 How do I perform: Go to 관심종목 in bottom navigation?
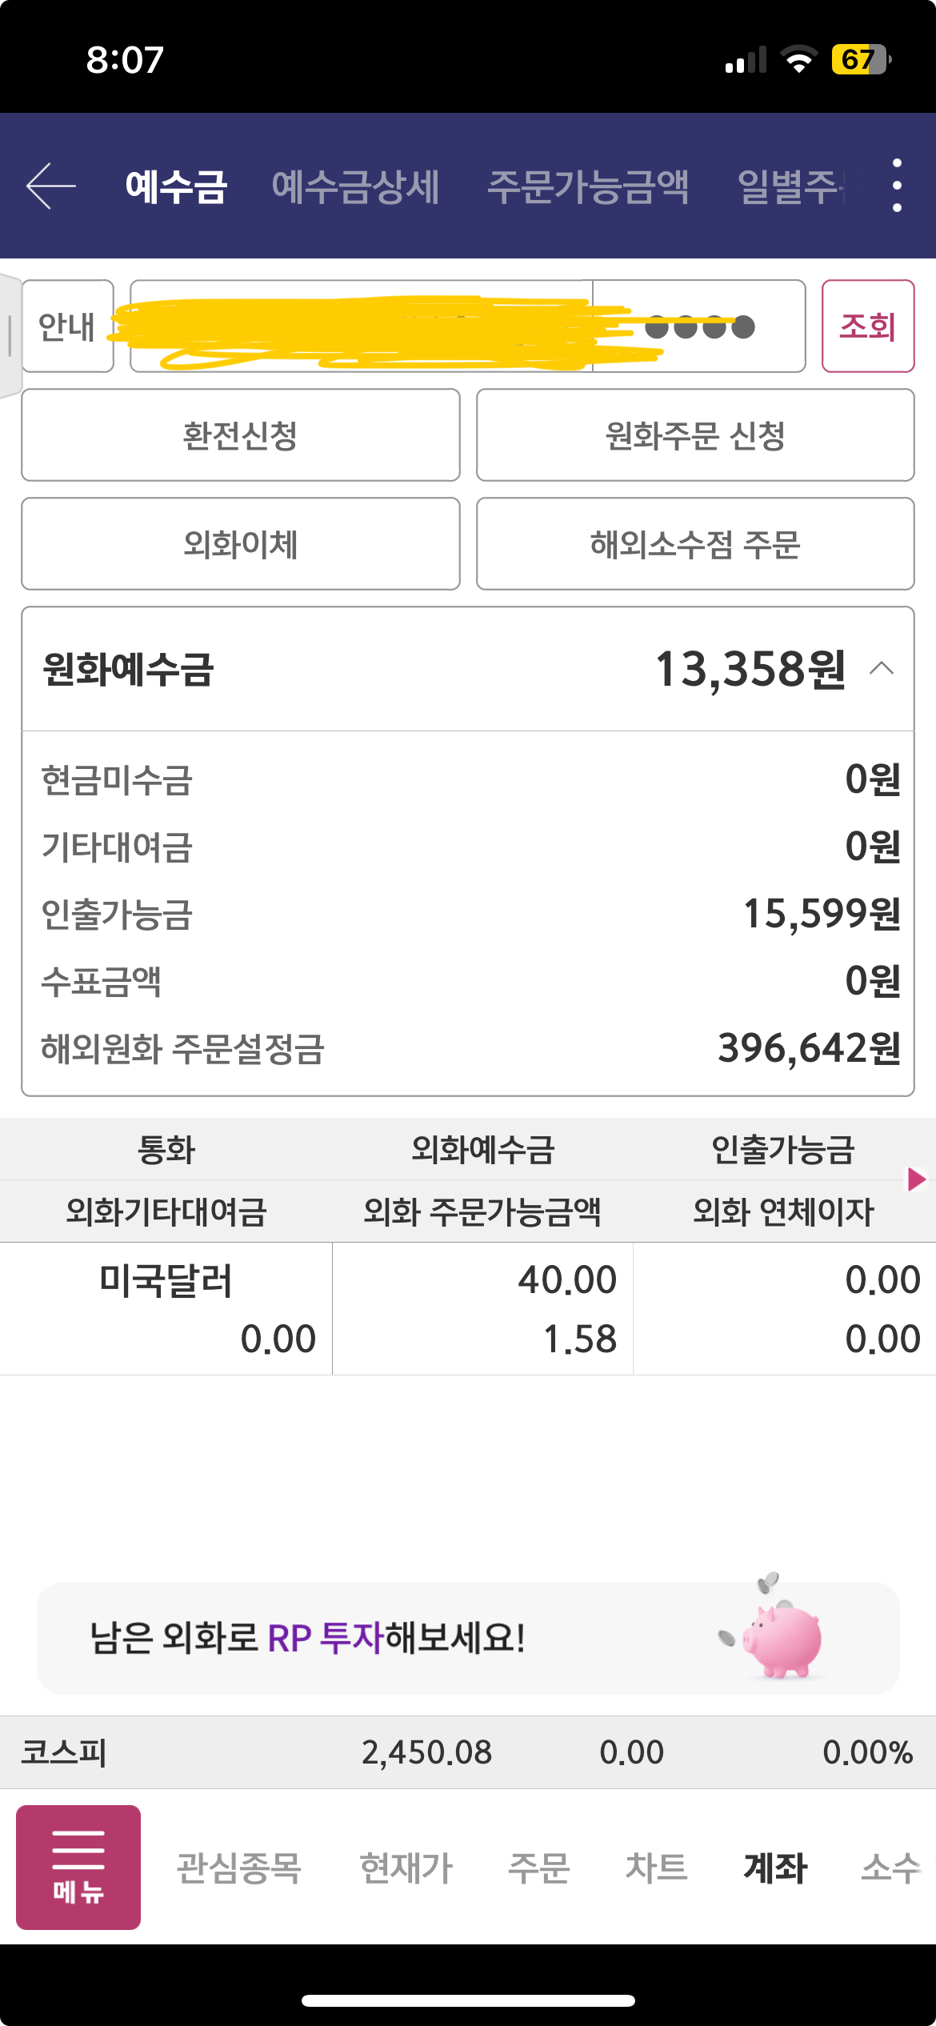click(x=238, y=1868)
